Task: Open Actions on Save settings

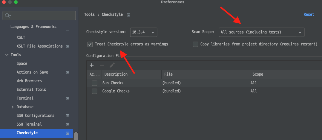Action: (x=32, y=72)
